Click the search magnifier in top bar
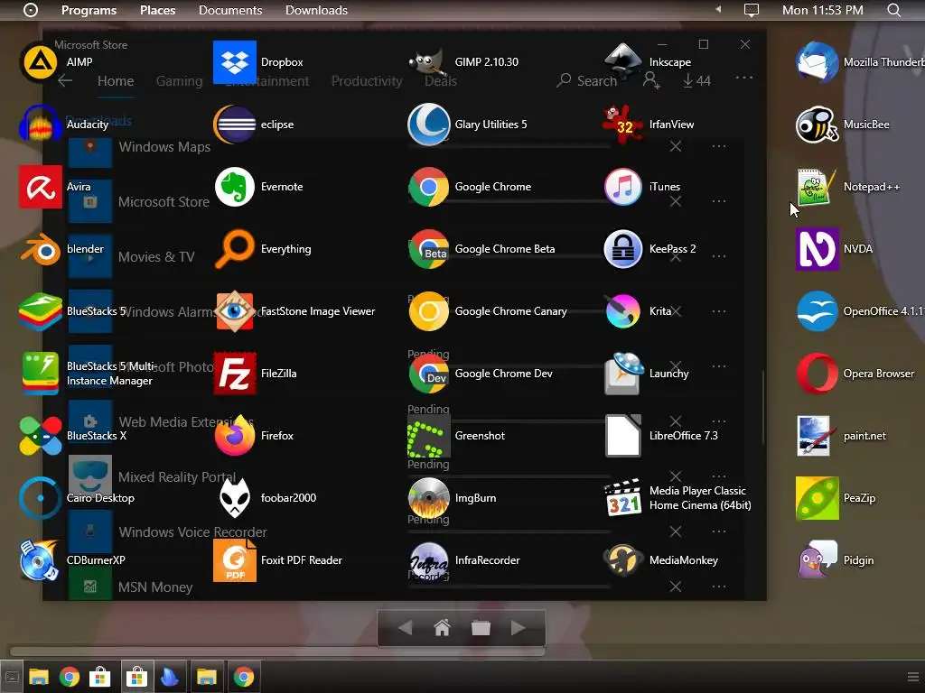This screenshot has height=693, width=925. [894, 10]
